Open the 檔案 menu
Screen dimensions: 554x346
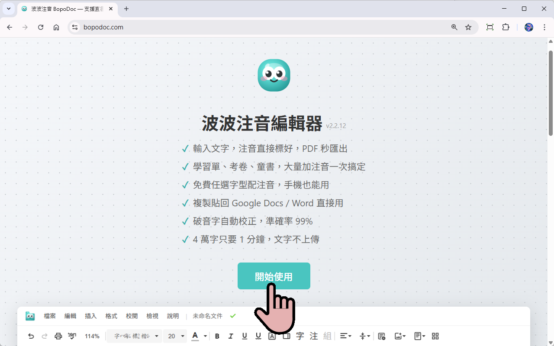point(50,316)
